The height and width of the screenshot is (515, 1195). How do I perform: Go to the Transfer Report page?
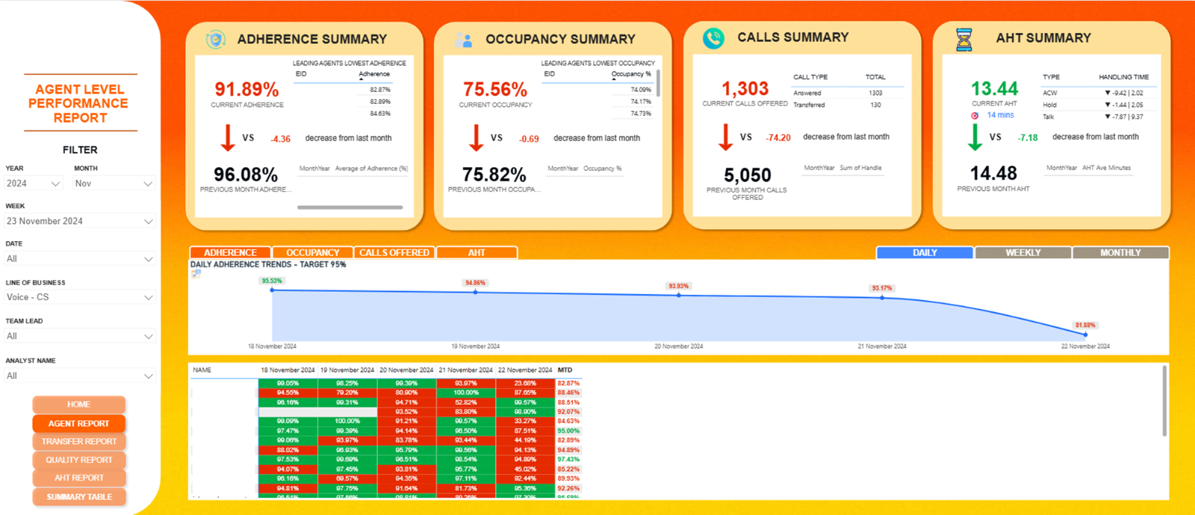tap(79, 442)
